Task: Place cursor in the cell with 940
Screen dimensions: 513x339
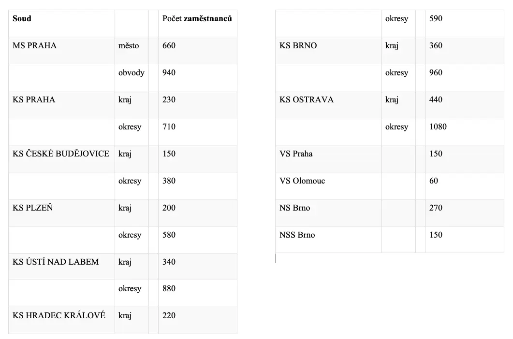Action: pyautogui.click(x=198, y=77)
